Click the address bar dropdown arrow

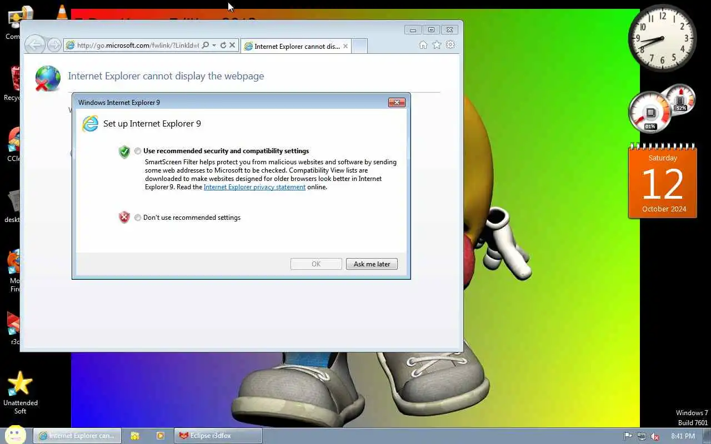pyautogui.click(x=213, y=46)
